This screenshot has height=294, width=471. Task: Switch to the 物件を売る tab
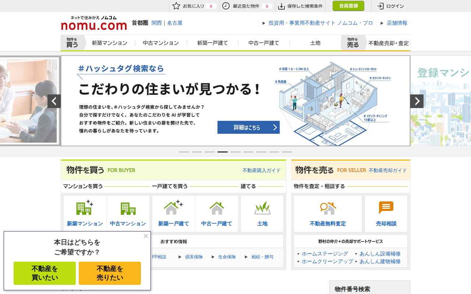coord(352,42)
